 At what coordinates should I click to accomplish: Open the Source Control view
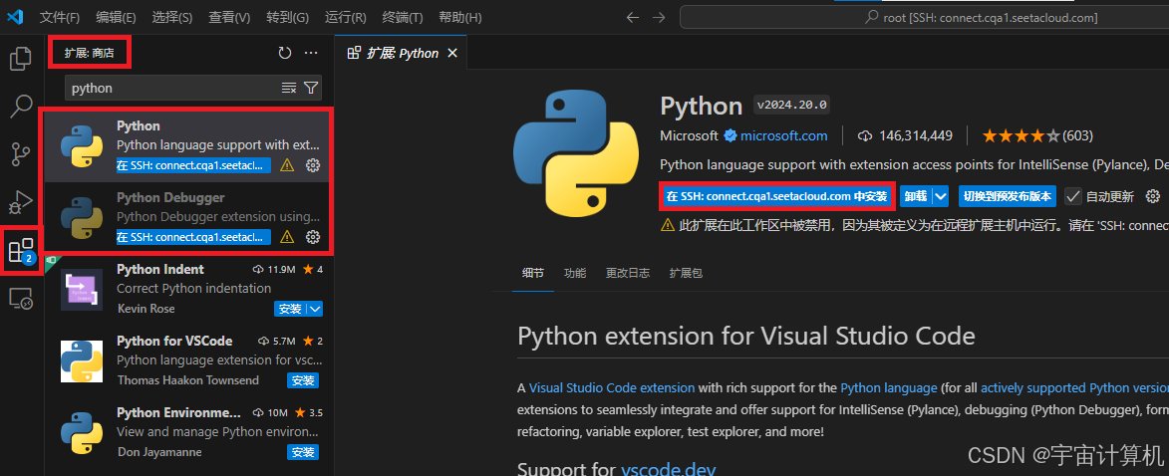coord(21,154)
